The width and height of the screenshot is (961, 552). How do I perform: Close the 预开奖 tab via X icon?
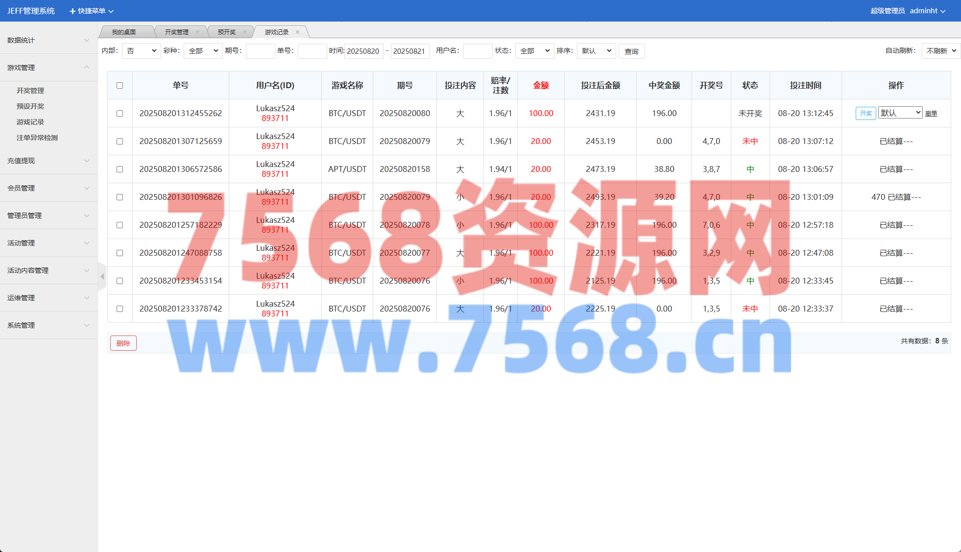pyautogui.click(x=244, y=32)
